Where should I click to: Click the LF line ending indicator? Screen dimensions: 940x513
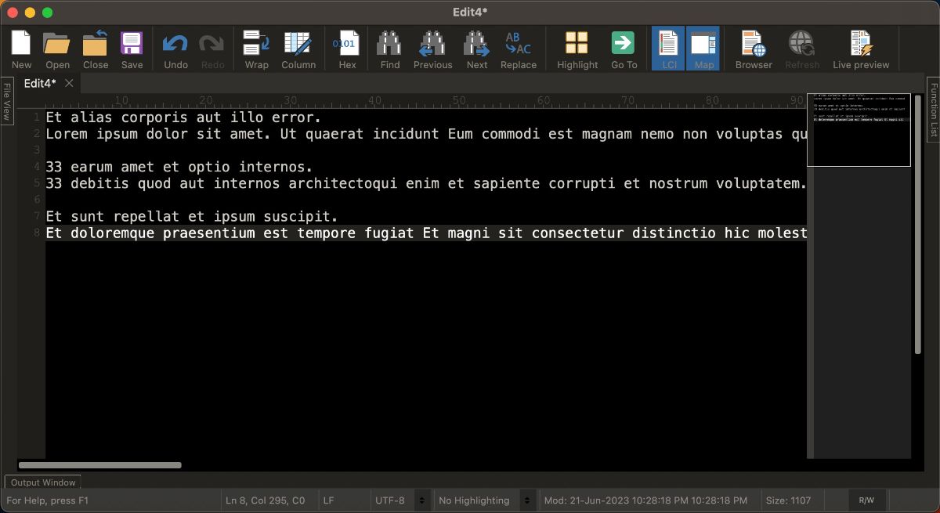(x=328, y=500)
